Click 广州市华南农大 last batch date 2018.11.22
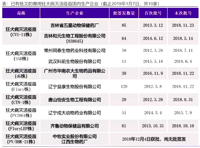This screenshot has height=148, width=200. (x=183, y=73)
